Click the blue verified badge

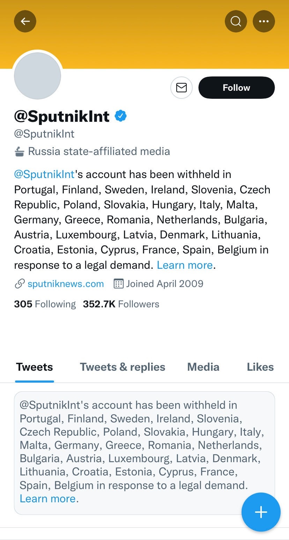(x=120, y=116)
